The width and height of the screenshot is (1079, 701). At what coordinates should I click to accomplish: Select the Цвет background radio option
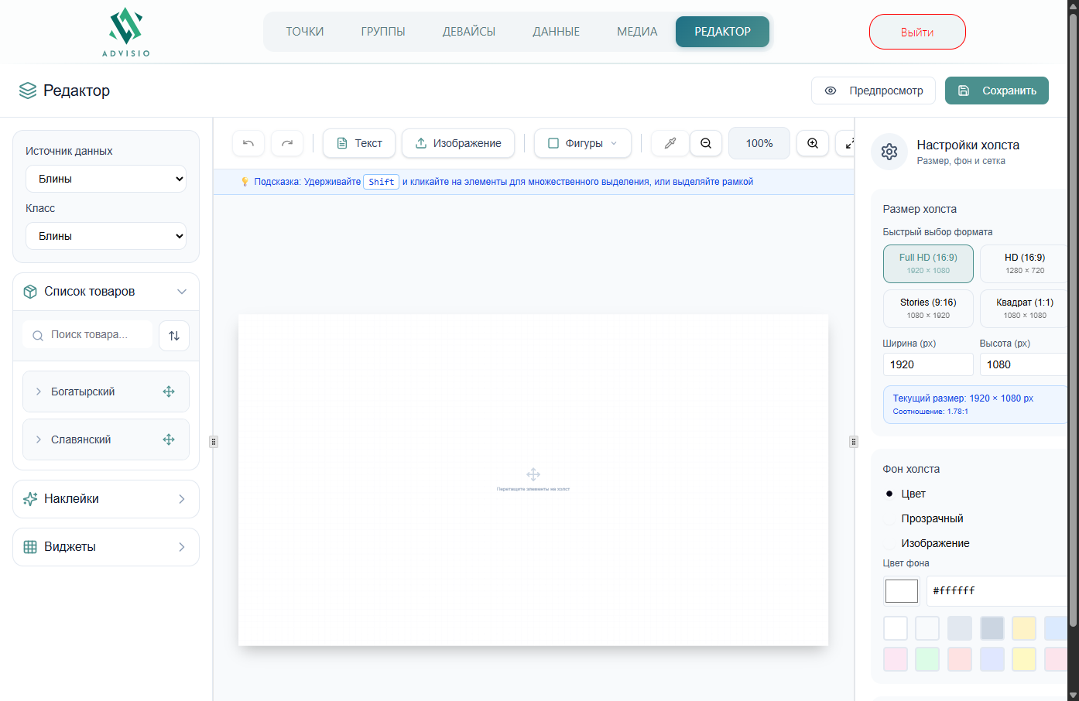click(890, 494)
